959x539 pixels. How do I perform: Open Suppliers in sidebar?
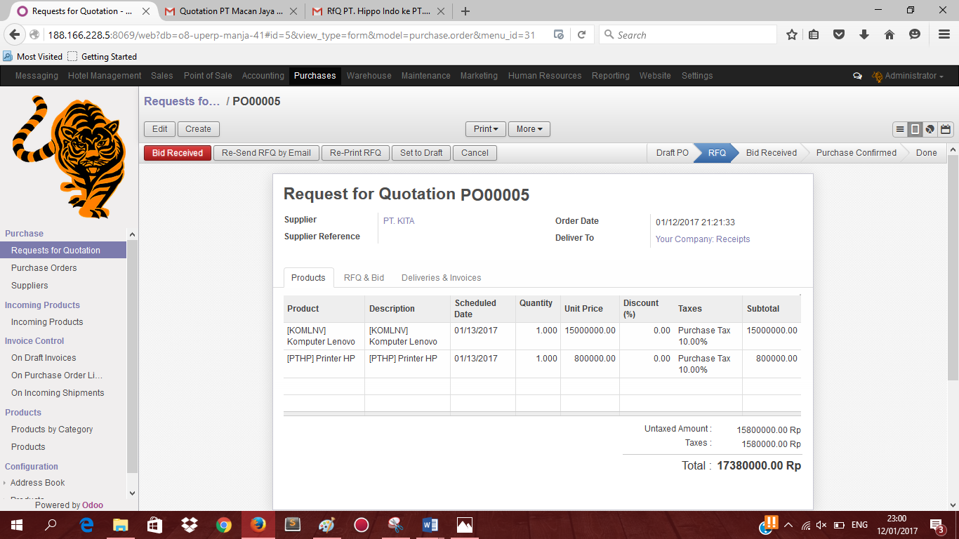click(x=29, y=286)
